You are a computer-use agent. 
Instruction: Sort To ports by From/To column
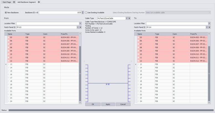pos(199,34)
